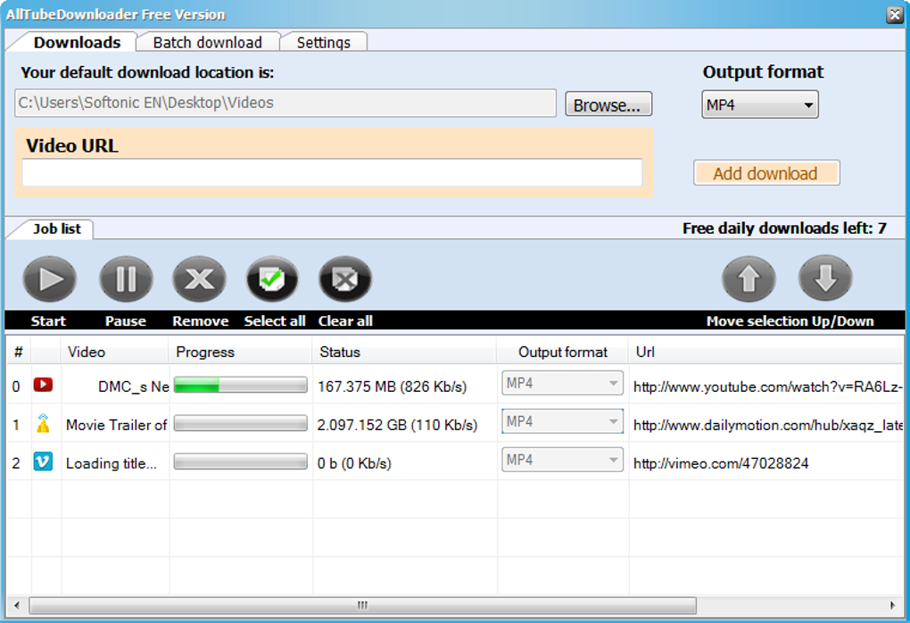
Task: Click the Output format column header
Action: (562, 352)
